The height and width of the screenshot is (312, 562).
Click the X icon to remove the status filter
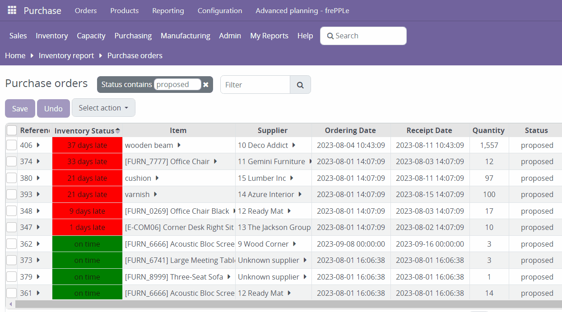pyautogui.click(x=206, y=84)
